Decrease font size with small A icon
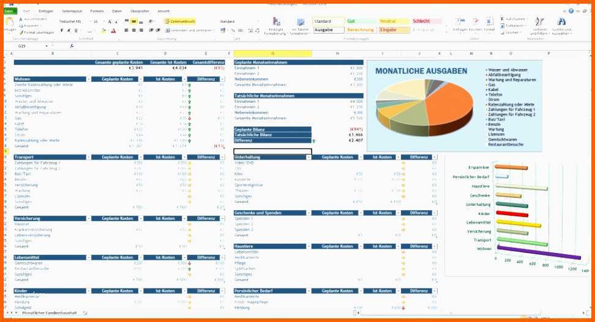The image size is (595, 322). coord(116,21)
